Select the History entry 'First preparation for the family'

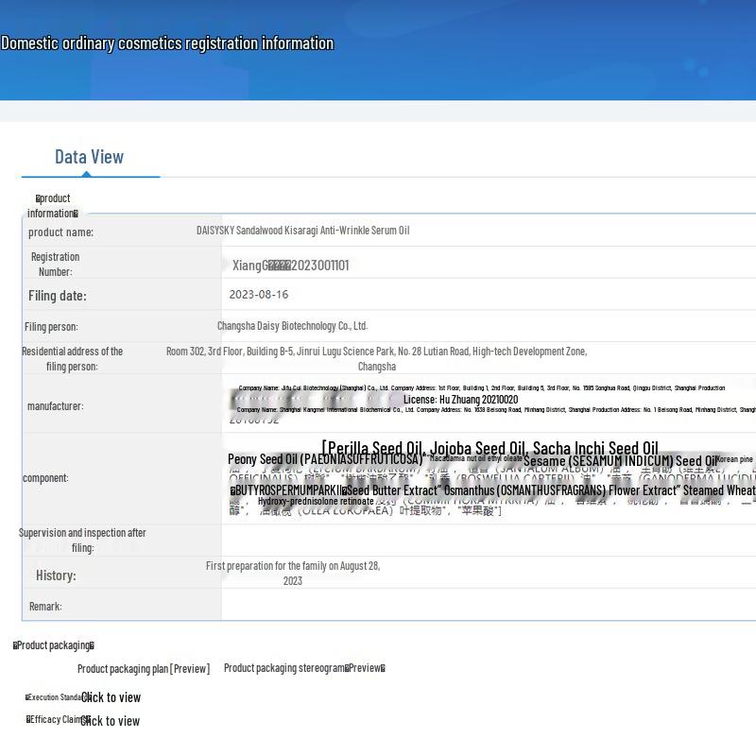[x=293, y=574]
